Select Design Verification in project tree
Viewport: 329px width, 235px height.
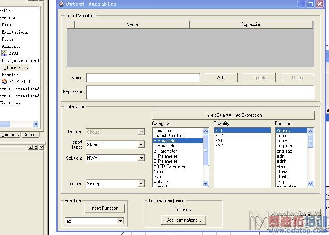[x=20, y=60]
